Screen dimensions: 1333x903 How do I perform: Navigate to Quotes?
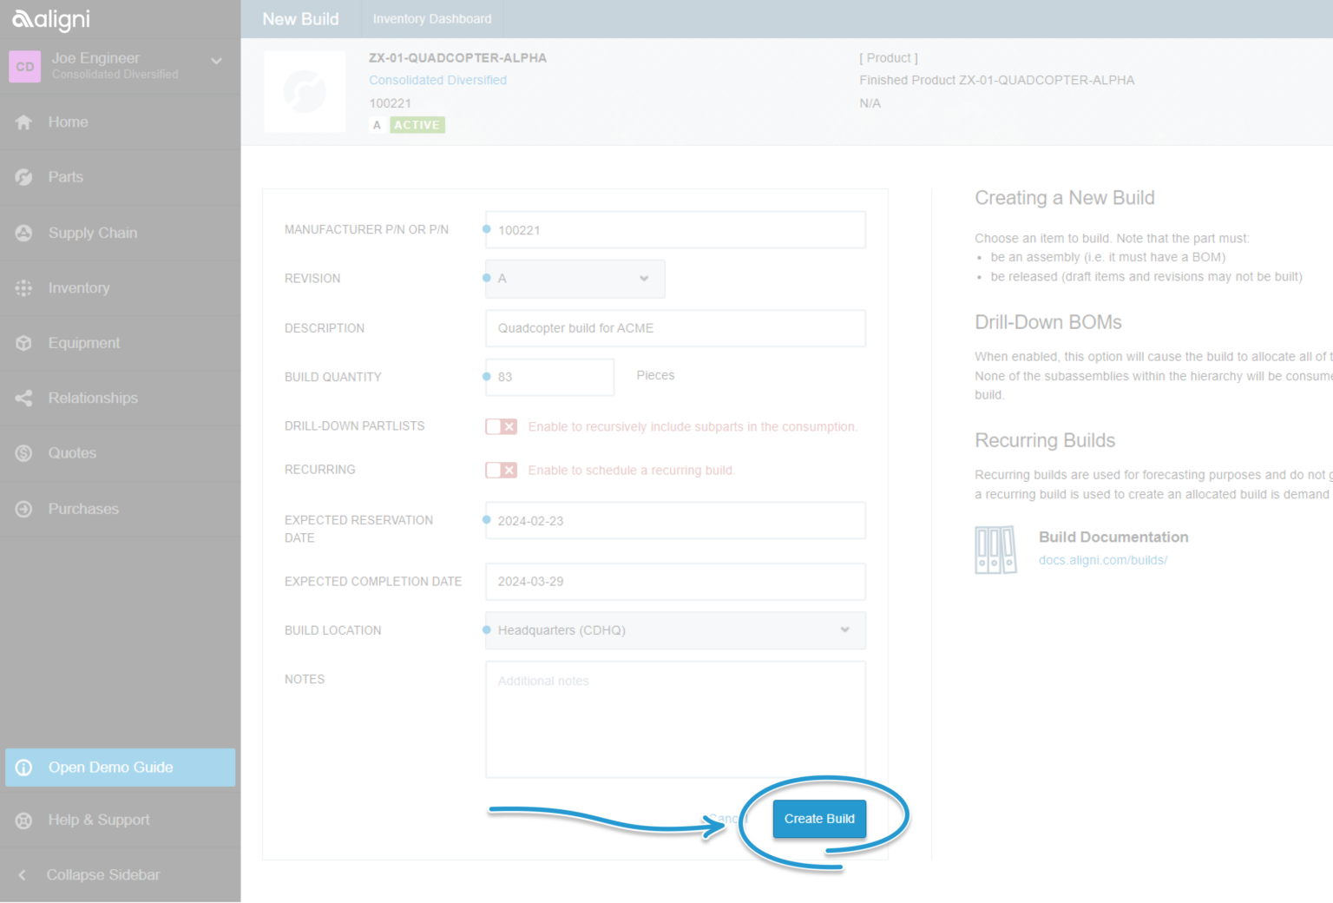point(24,452)
